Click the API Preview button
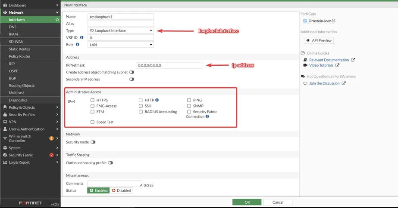The height and width of the screenshot is (208, 398). point(319,40)
